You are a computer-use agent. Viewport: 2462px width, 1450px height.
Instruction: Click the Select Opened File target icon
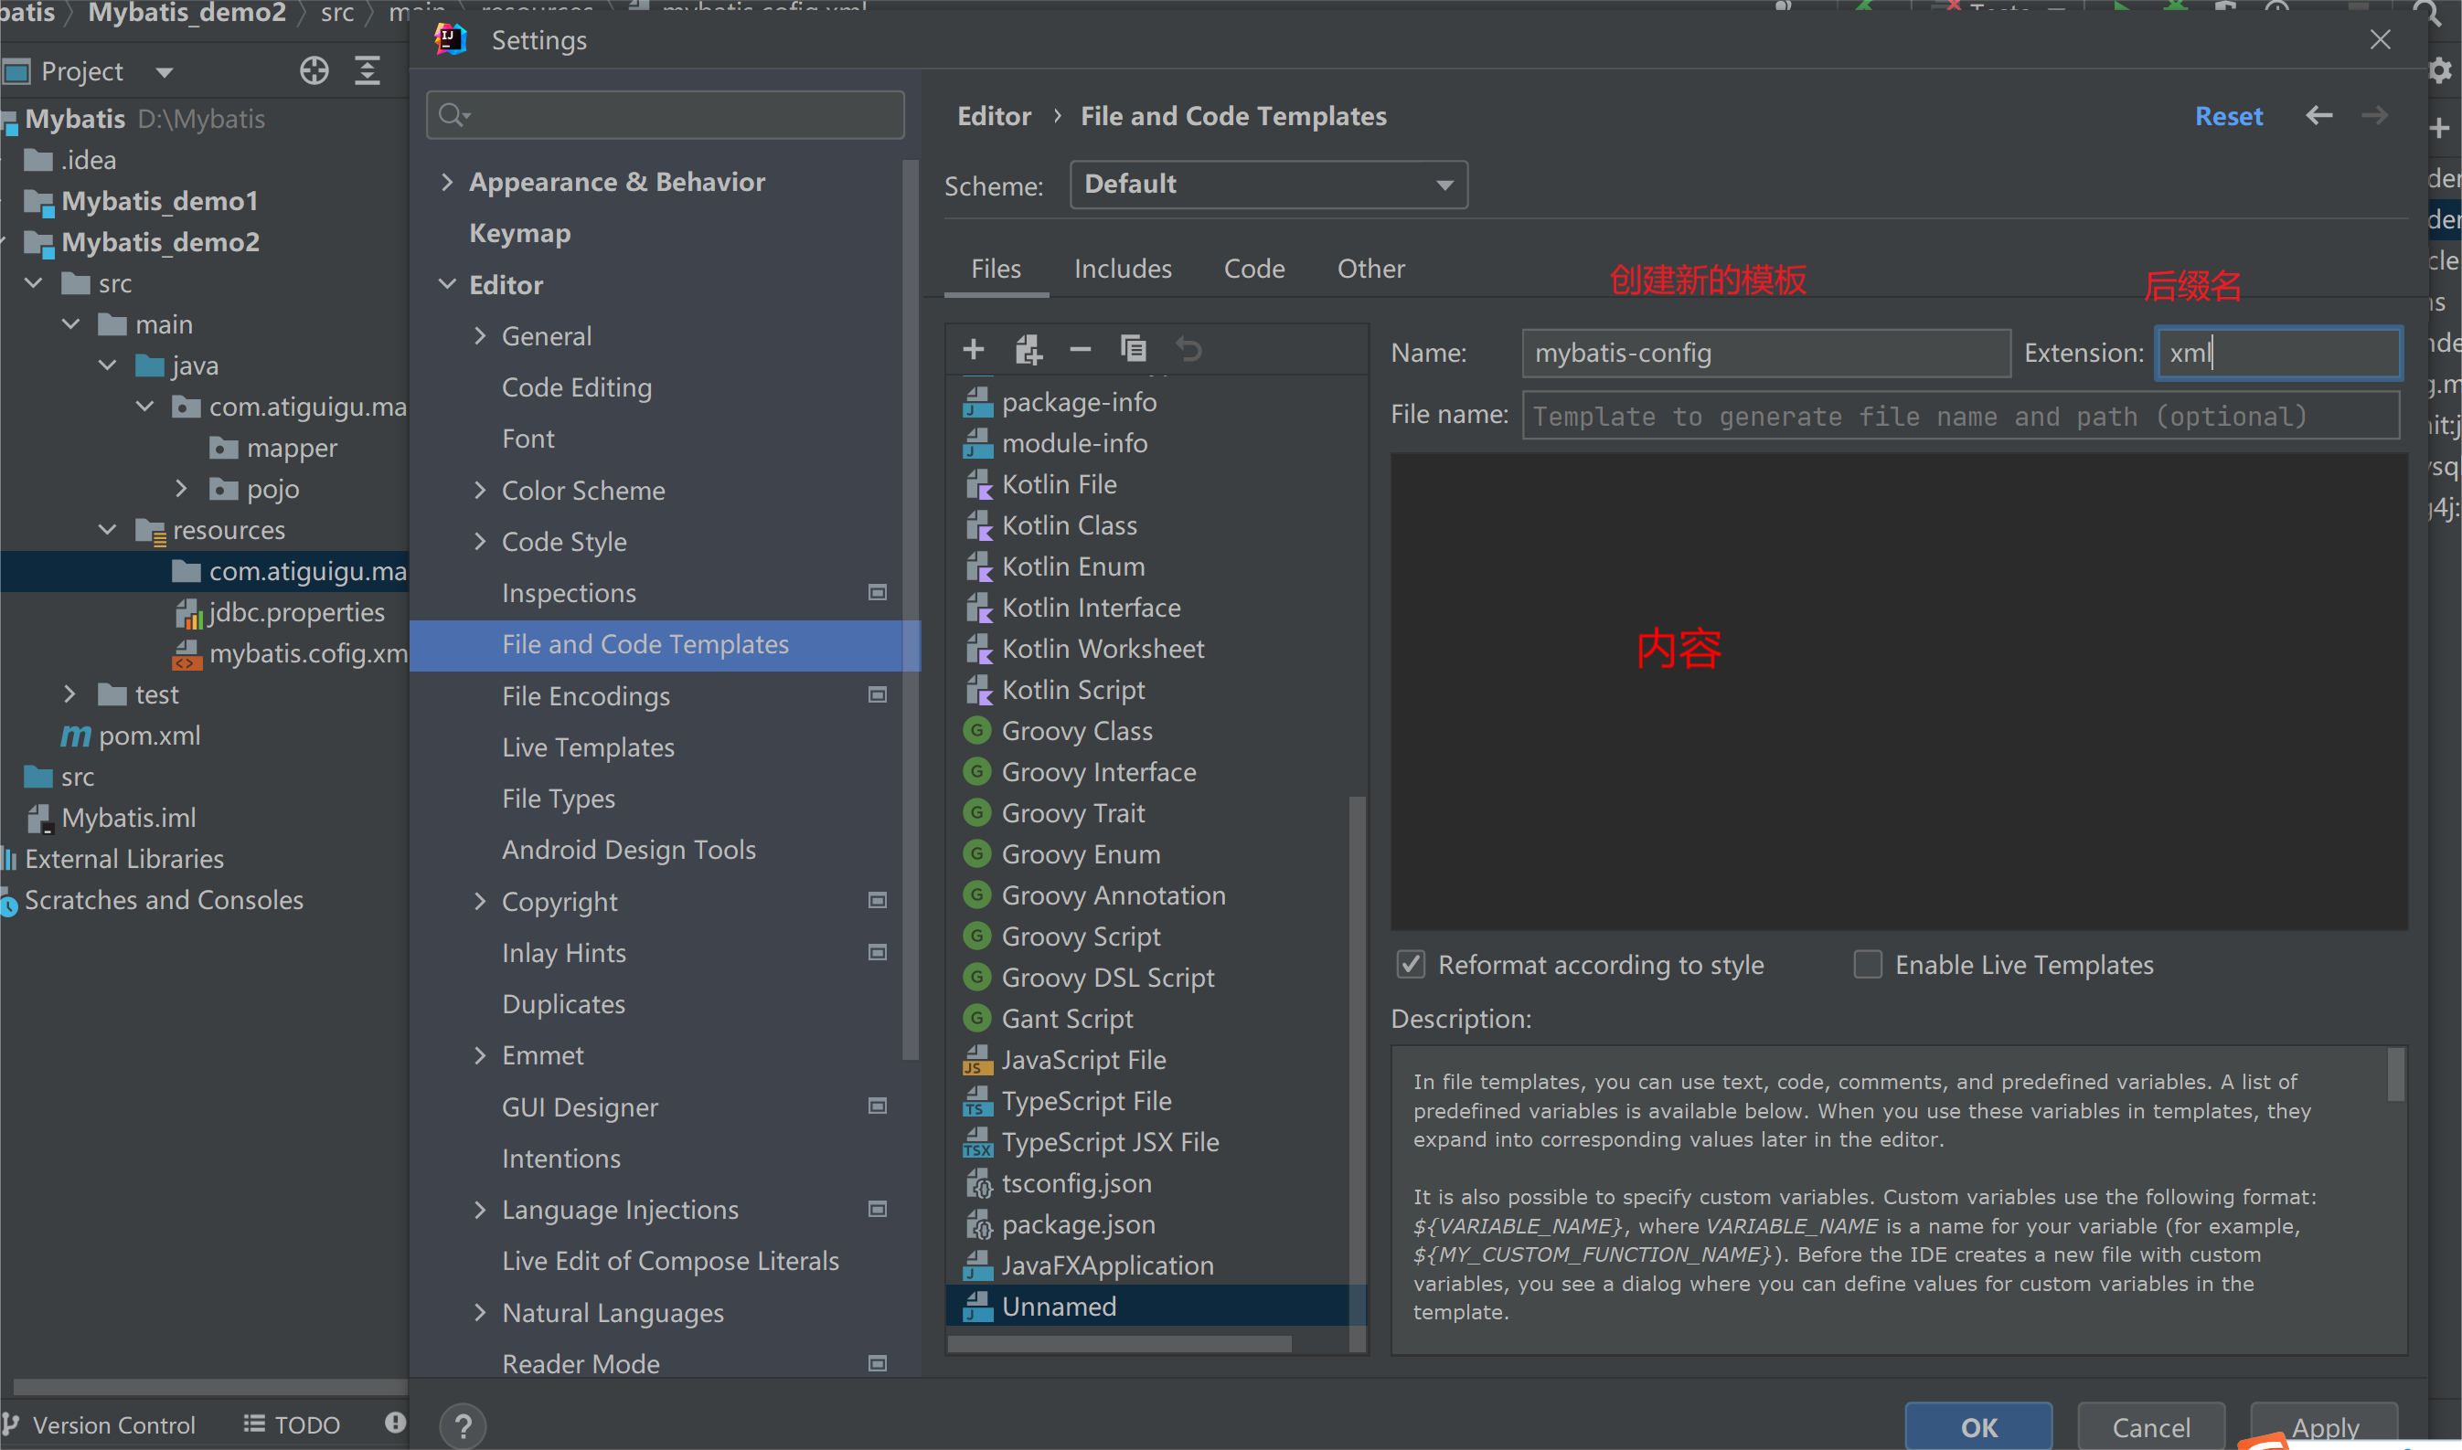pos(314,71)
